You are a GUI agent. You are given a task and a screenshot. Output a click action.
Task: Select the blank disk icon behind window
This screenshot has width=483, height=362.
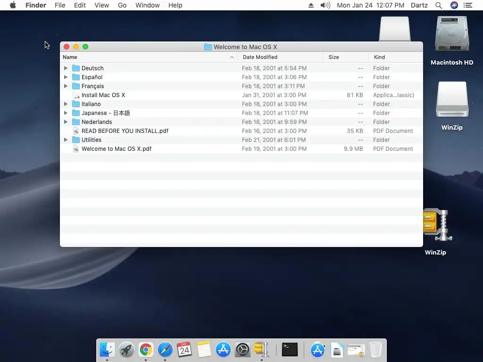coord(395,29)
